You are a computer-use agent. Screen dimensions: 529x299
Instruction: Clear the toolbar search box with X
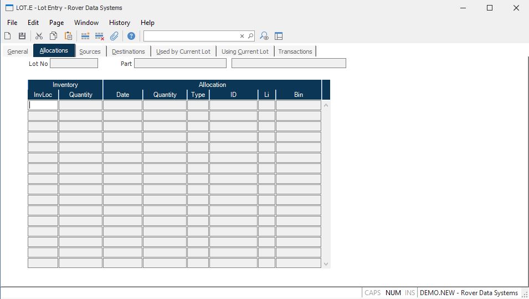(242, 36)
